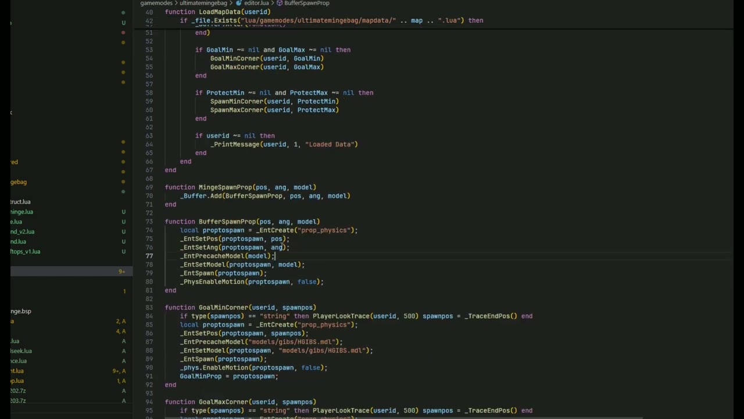Click _EntSetModel on line 78
Viewport: 744px width, 419px height.
(203, 265)
